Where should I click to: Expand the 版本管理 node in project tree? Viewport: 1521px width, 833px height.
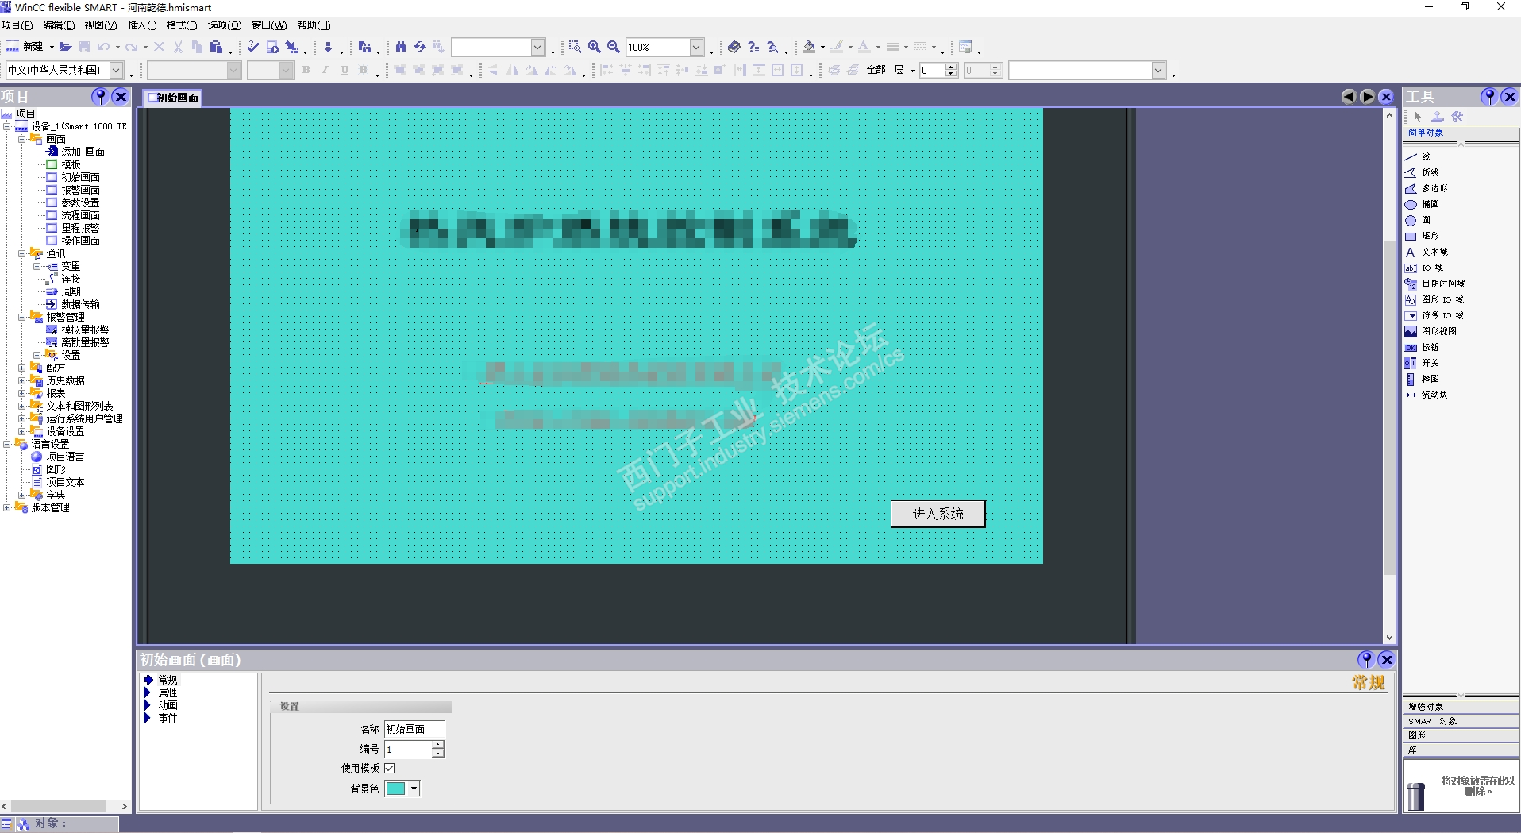point(7,507)
